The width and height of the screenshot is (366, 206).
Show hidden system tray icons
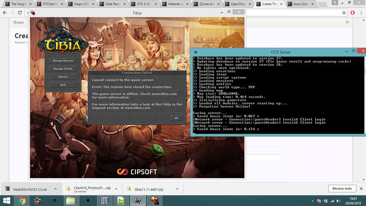[312, 201]
